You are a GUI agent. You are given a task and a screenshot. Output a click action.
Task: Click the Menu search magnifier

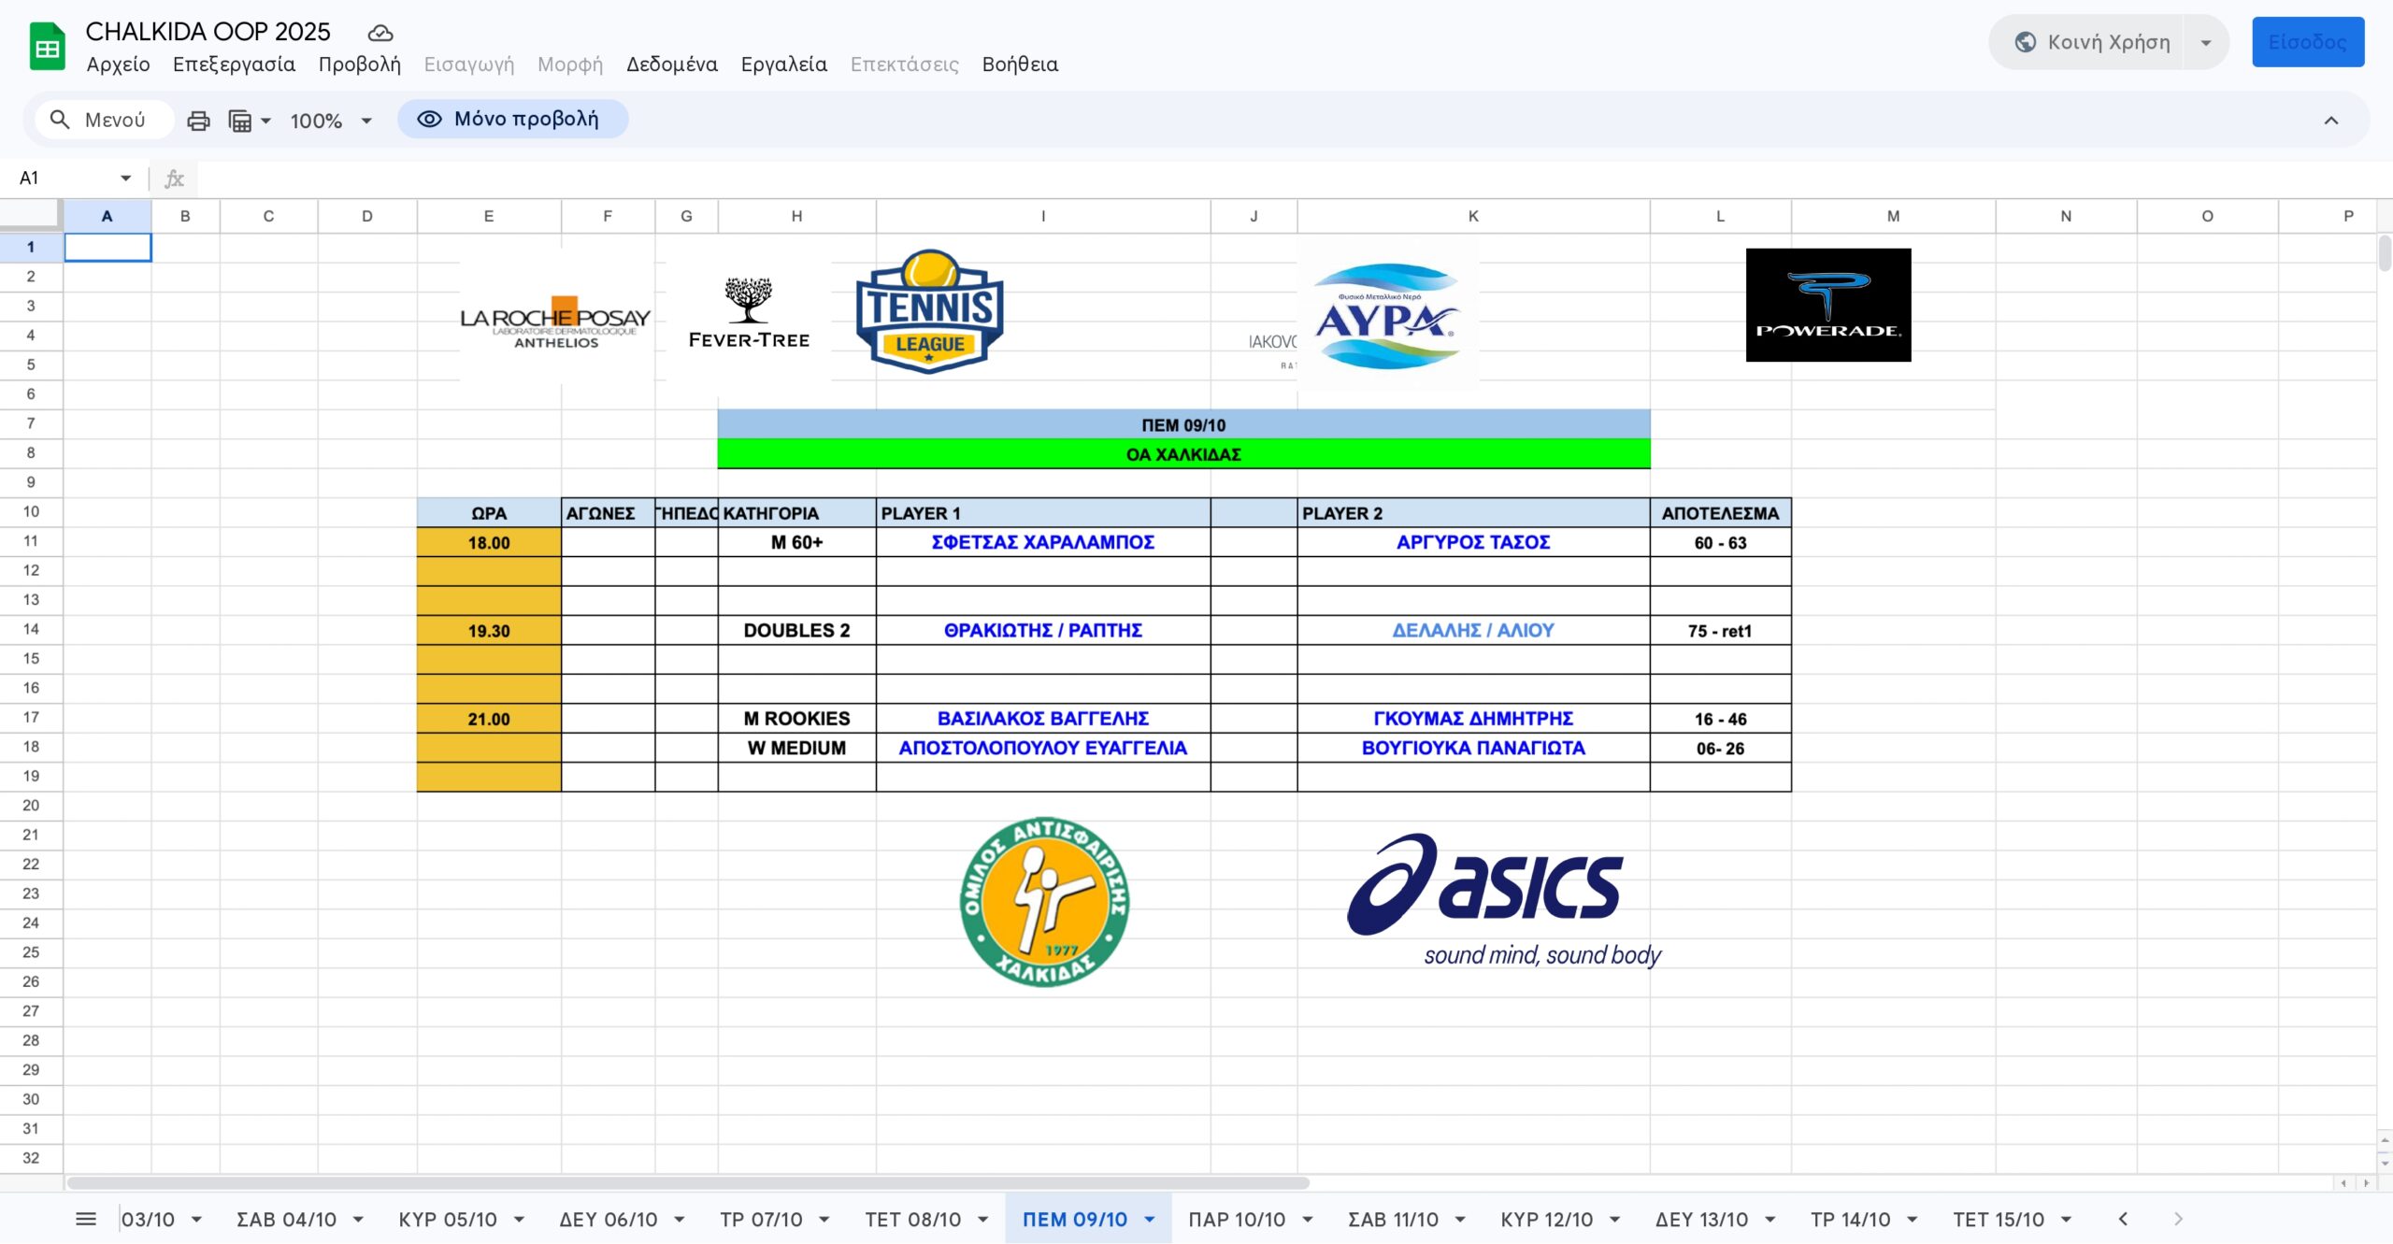click(60, 120)
